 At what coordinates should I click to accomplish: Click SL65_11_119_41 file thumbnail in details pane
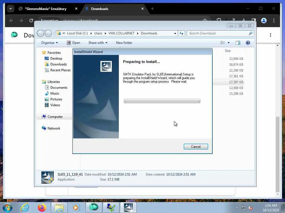click(47, 177)
